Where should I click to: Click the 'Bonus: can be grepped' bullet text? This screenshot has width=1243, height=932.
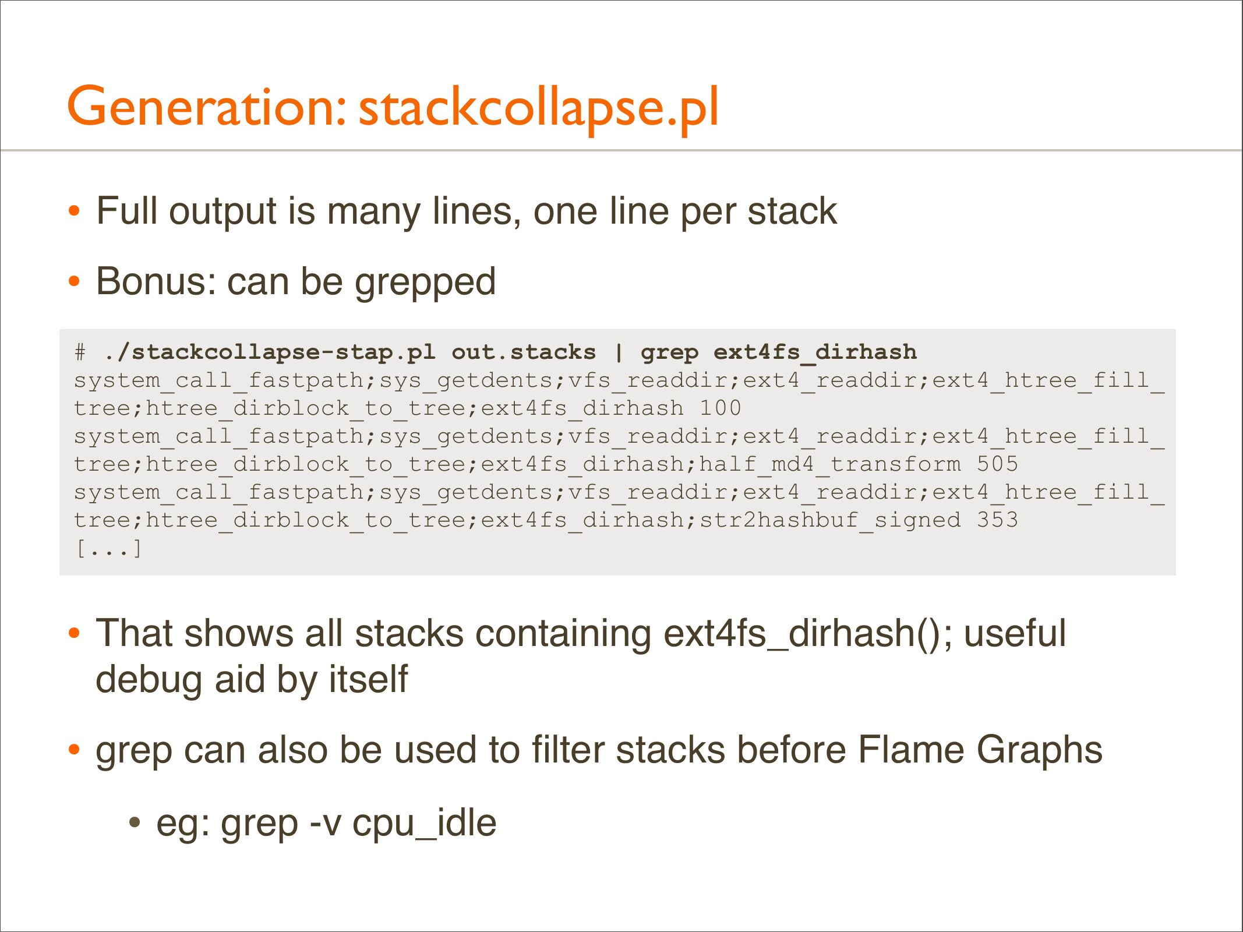(x=296, y=282)
